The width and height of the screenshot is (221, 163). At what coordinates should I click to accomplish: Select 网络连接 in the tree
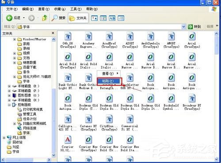pos(27,128)
